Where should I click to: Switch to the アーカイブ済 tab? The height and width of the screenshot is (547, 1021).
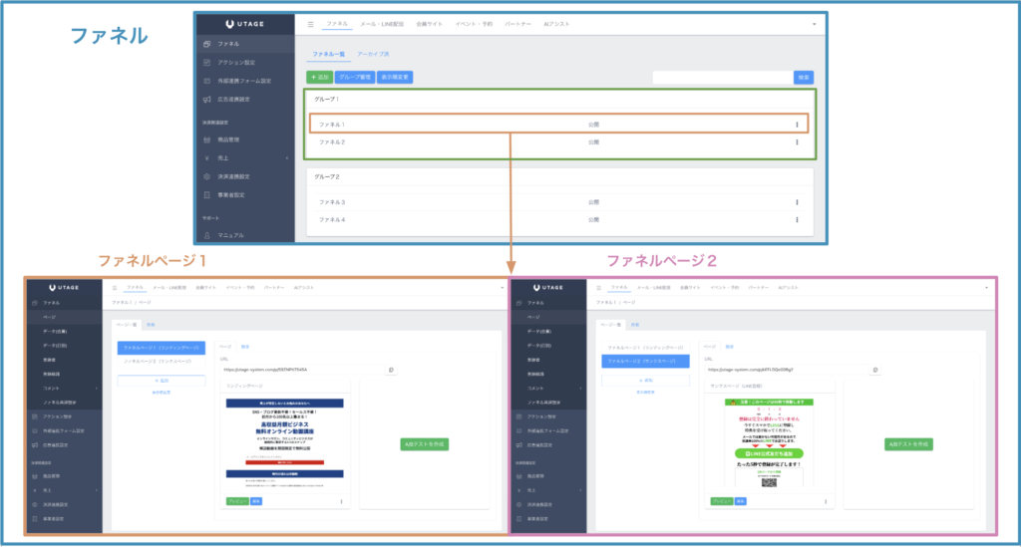point(373,54)
